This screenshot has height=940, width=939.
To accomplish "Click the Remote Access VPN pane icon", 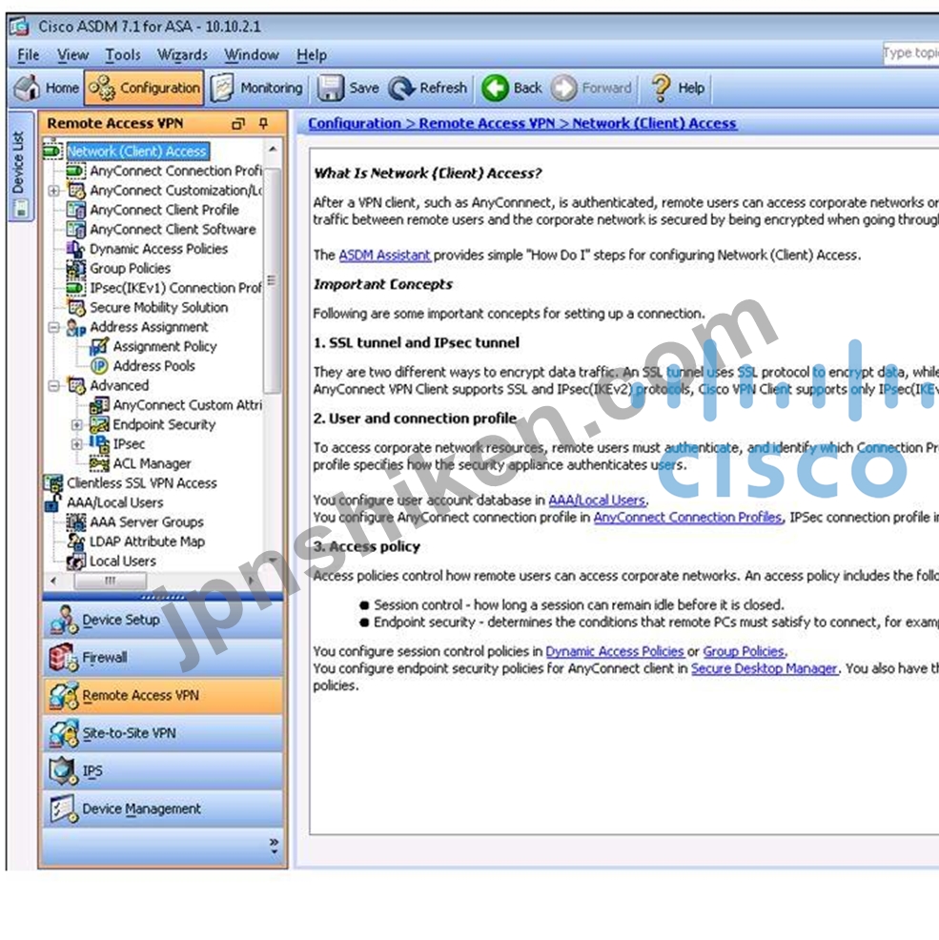I will tap(64, 695).
